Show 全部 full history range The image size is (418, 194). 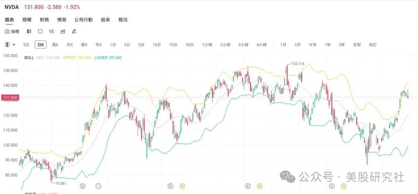click(356, 45)
